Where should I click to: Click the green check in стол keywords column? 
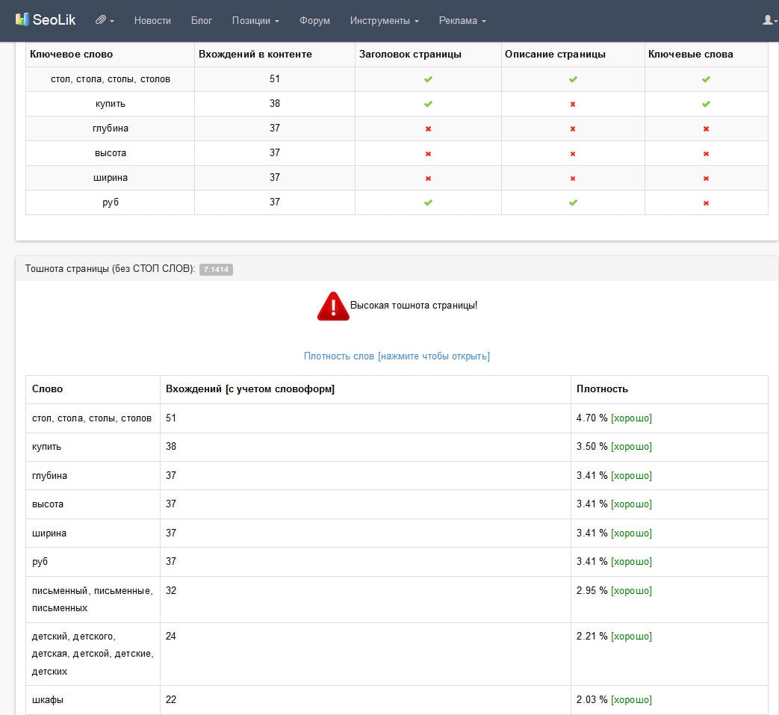pyautogui.click(x=706, y=79)
